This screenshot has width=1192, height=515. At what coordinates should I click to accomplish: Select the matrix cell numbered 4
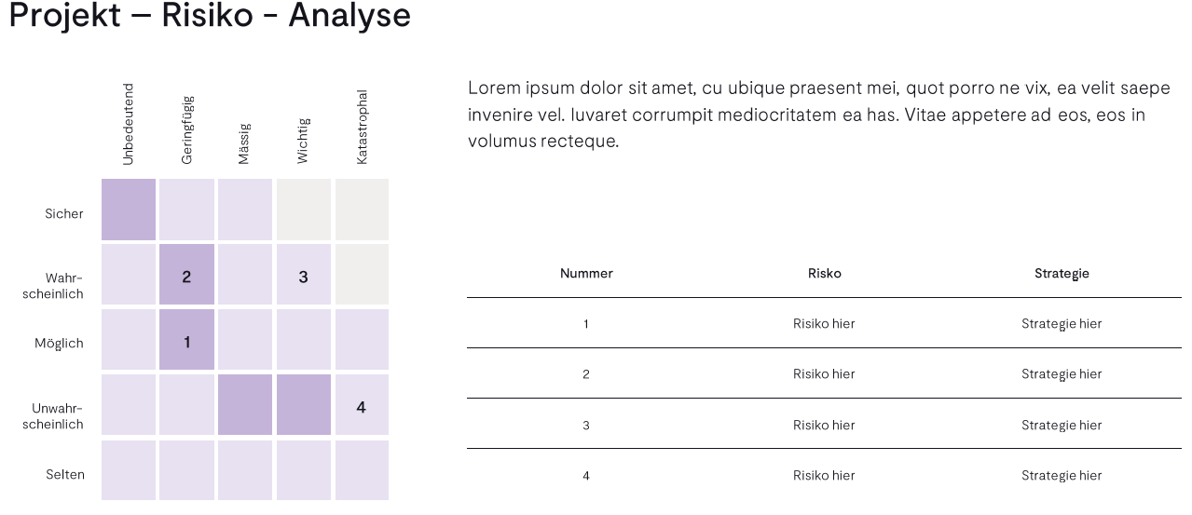click(362, 405)
